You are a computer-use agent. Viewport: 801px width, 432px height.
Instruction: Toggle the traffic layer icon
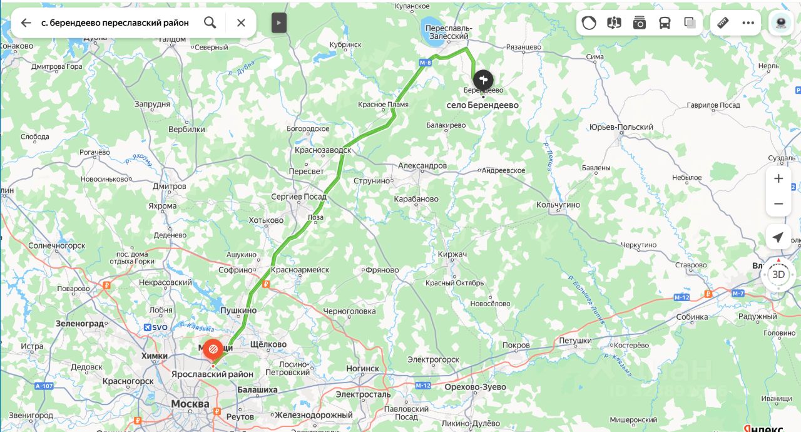click(x=589, y=23)
